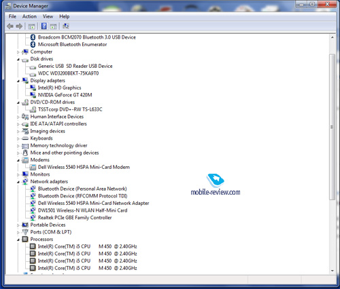Open the Help menu
Viewport: 340px width, 289px height.
tap(65, 16)
